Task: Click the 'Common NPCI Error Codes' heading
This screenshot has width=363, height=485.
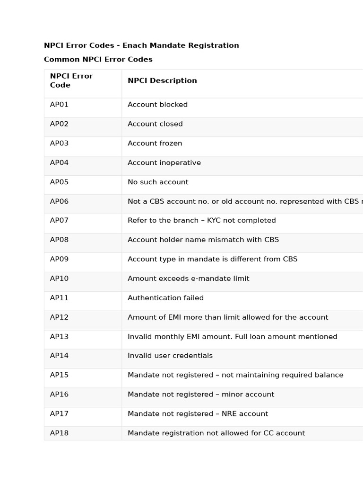Action: pyautogui.click(x=98, y=60)
